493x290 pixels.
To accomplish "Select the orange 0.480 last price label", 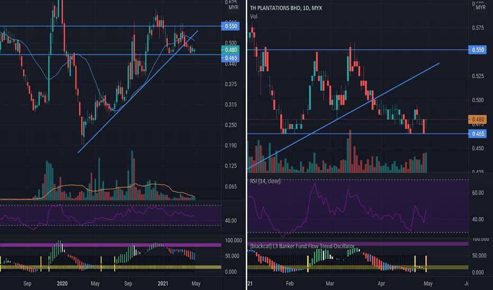I will (x=477, y=120).
